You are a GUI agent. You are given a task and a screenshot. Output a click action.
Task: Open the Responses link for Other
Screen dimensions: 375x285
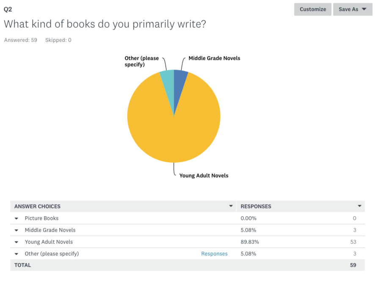pos(214,254)
